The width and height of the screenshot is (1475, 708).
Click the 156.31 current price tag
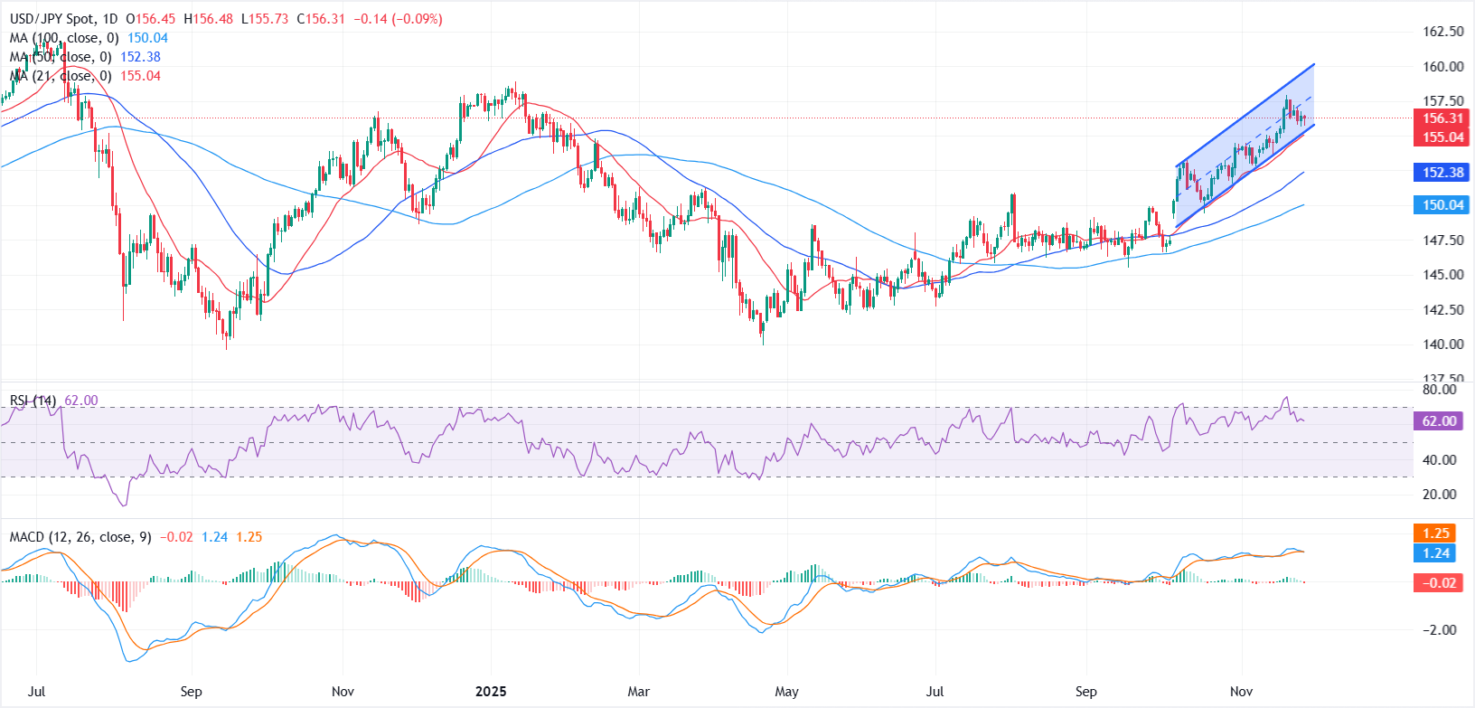[1442, 118]
